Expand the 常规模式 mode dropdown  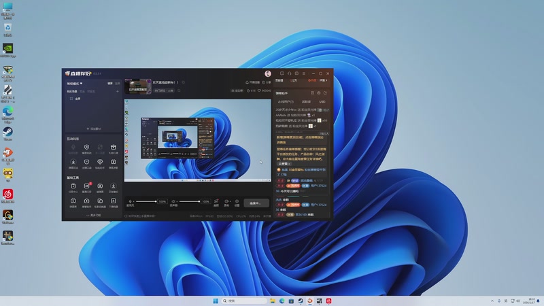pos(75,84)
